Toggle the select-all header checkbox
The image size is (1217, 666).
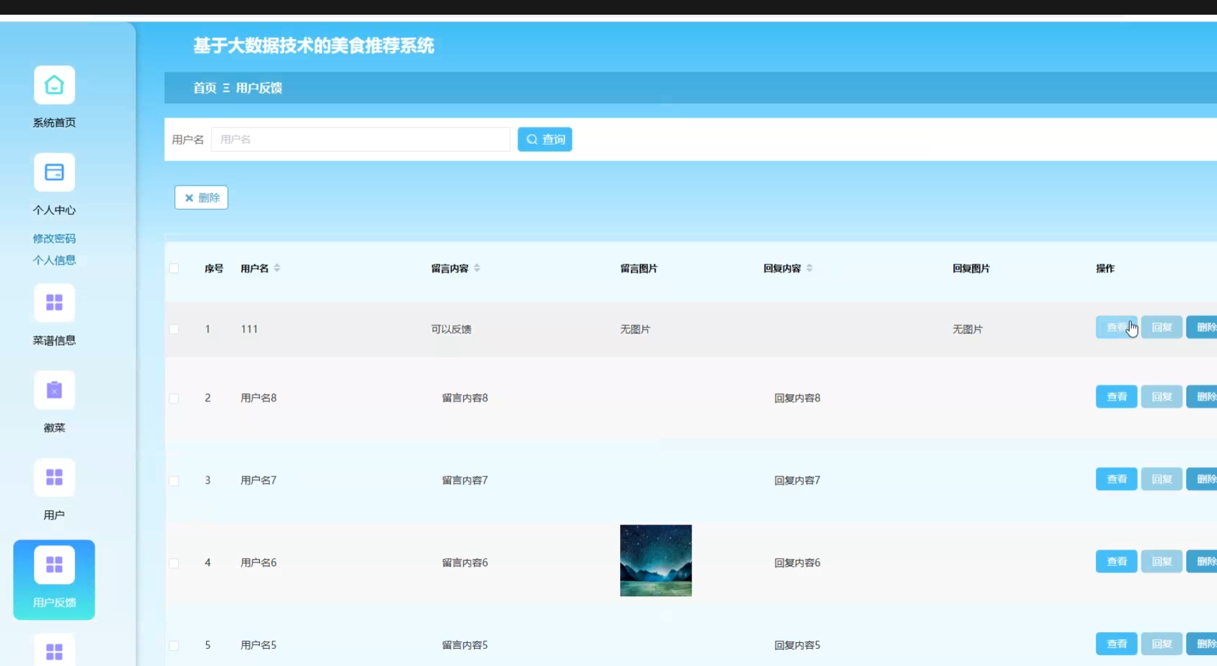(174, 269)
